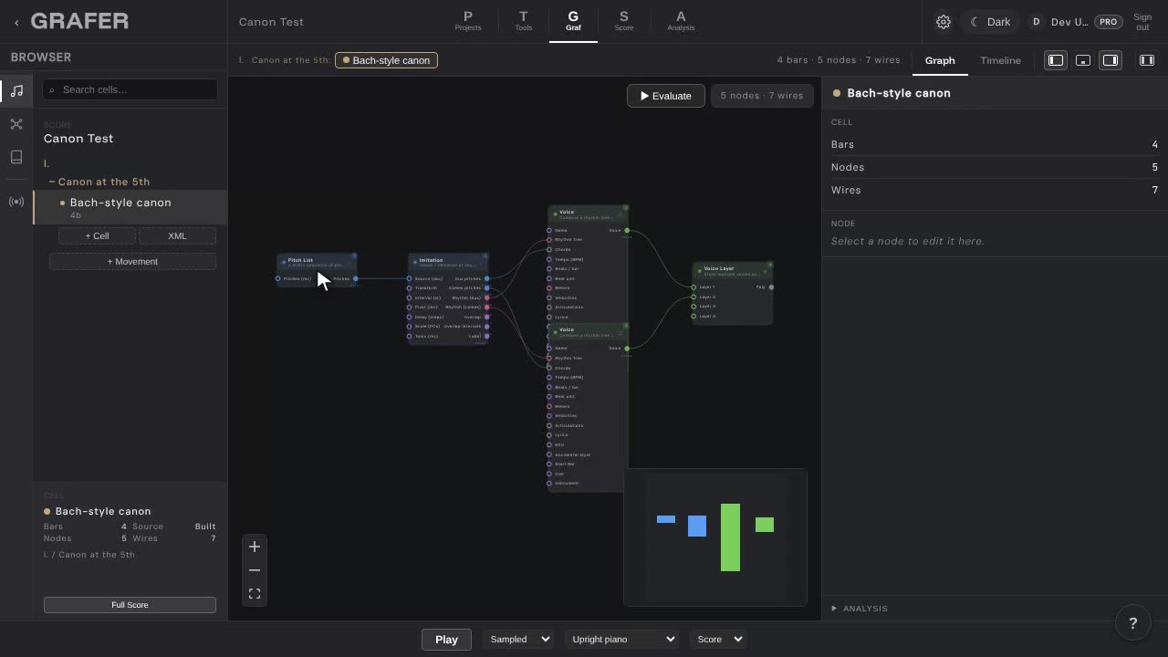Toggle the left sidebar panel layout

tap(1056, 60)
